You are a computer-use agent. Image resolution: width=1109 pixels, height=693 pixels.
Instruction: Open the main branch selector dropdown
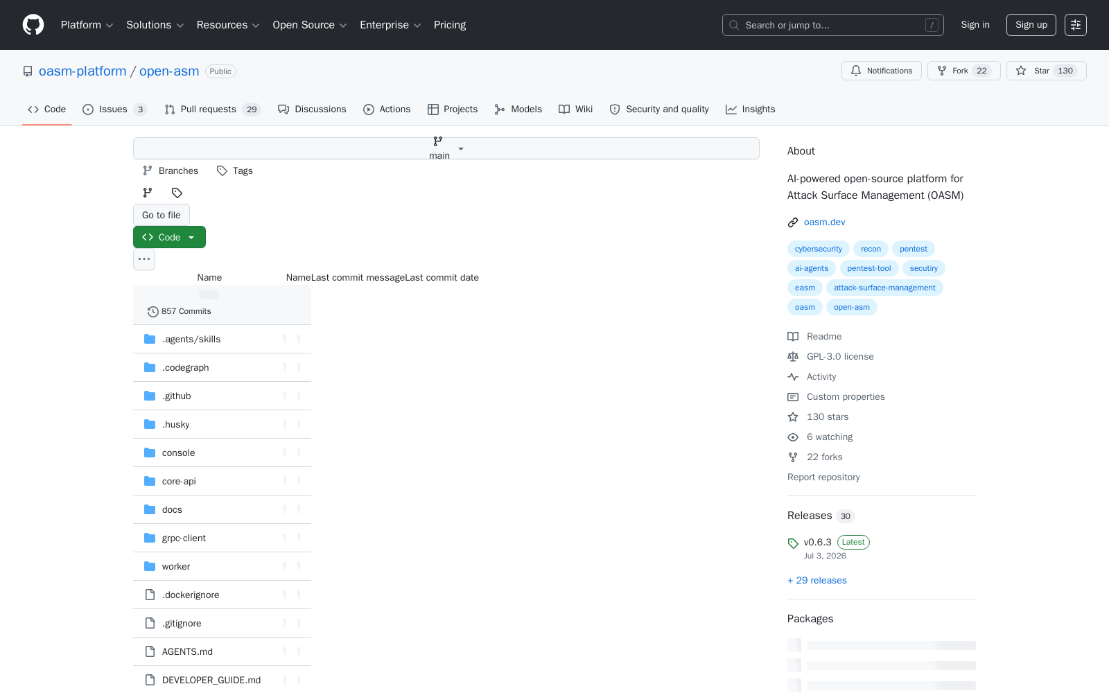pyautogui.click(x=446, y=148)
